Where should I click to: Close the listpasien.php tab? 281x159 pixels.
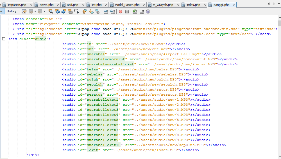tap(31, 5)
